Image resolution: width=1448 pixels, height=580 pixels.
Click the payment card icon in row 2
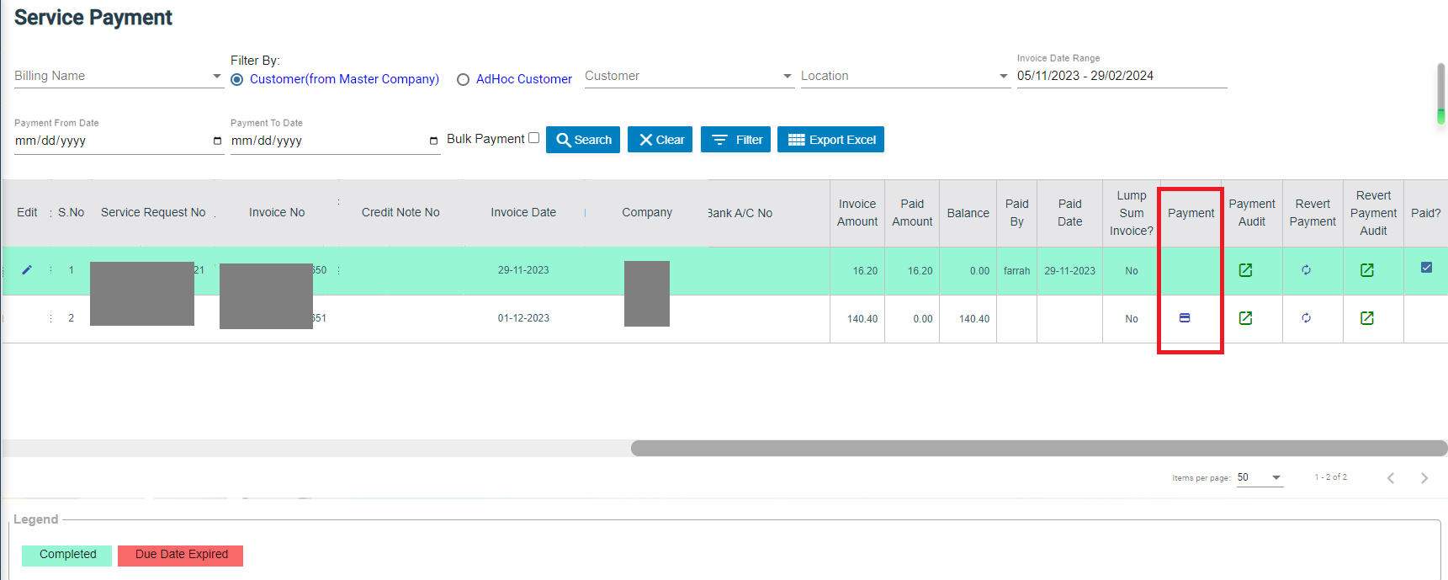tap(1185, 318)
